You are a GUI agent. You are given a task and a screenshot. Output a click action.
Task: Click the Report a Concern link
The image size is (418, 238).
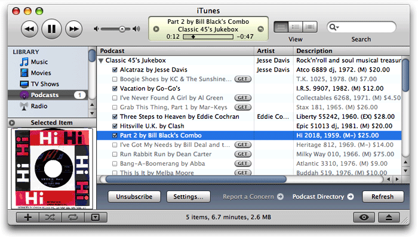(253, 197)
